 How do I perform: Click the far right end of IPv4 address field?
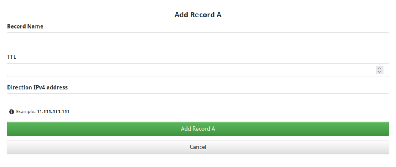click(384, 100)
